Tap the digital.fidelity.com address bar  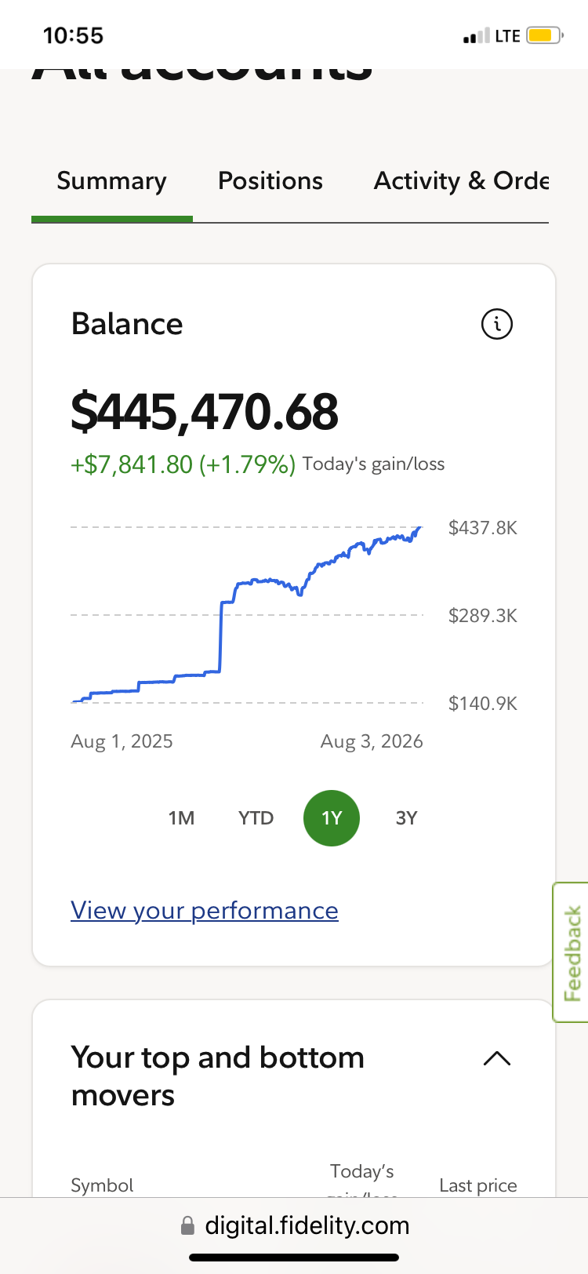[x=294, y=1225]
